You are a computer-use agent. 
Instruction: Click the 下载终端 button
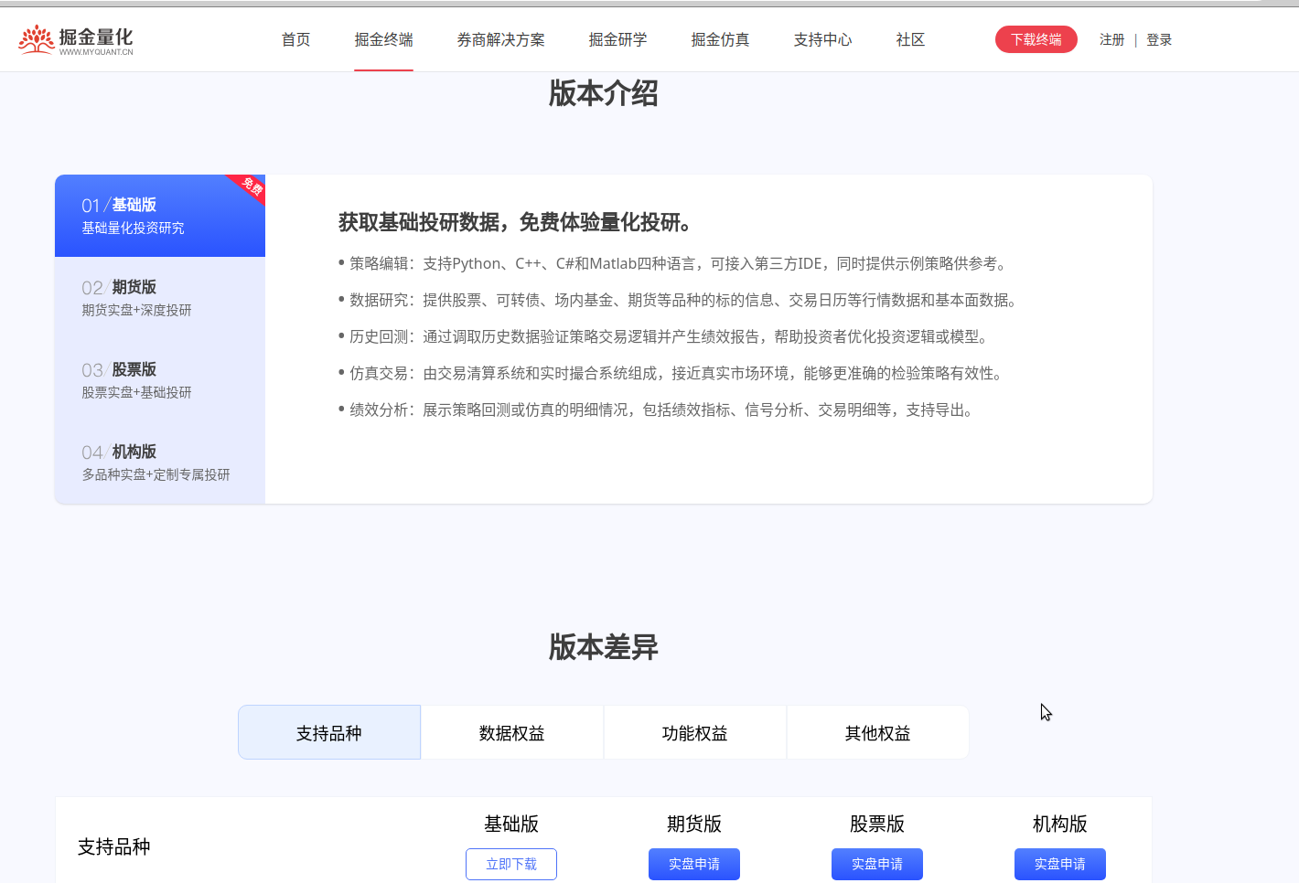click(x=1036, y=39)
